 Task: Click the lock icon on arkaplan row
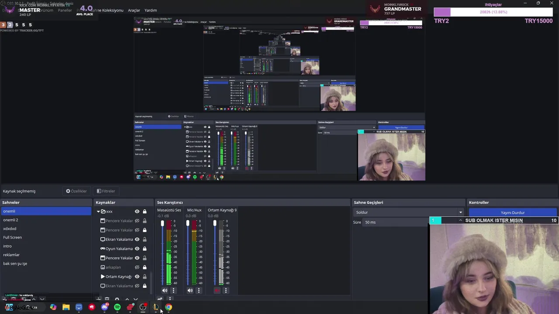pyautogui.click(x=145, y=267)
